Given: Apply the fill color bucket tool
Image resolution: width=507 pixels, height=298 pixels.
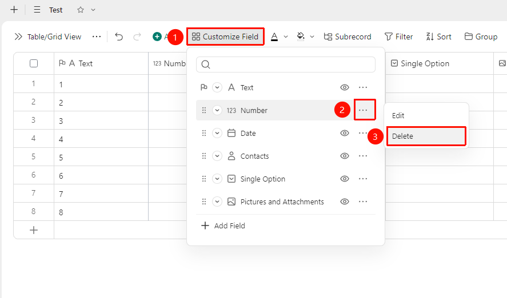Looking at the screenshot, I should coord(301,37).
